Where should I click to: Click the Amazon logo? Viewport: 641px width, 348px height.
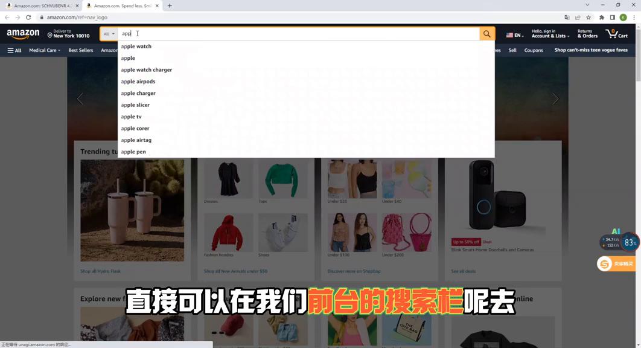[x=24, y=34]
